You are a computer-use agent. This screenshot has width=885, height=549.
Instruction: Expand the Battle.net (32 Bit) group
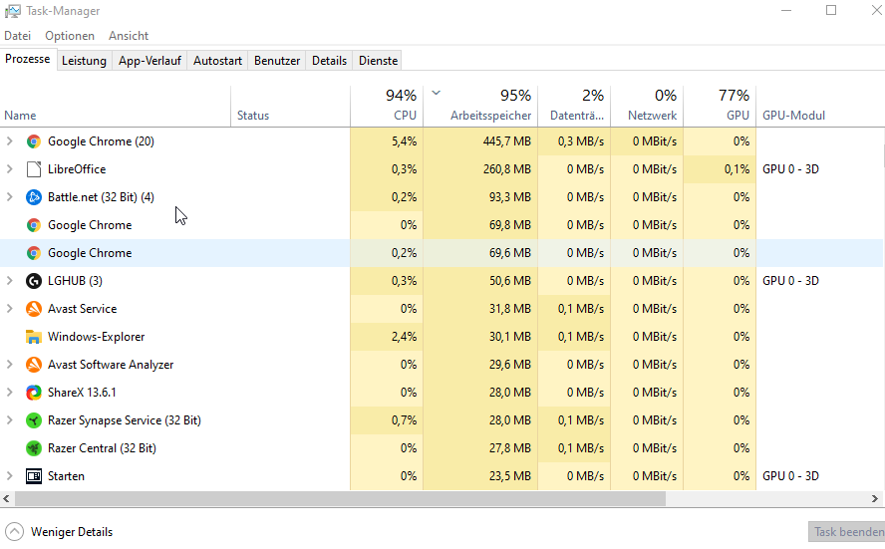pos(10,197)
